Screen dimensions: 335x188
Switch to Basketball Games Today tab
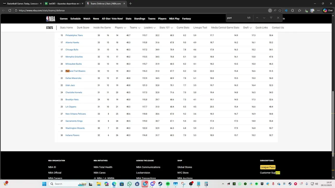click(23, 4)
